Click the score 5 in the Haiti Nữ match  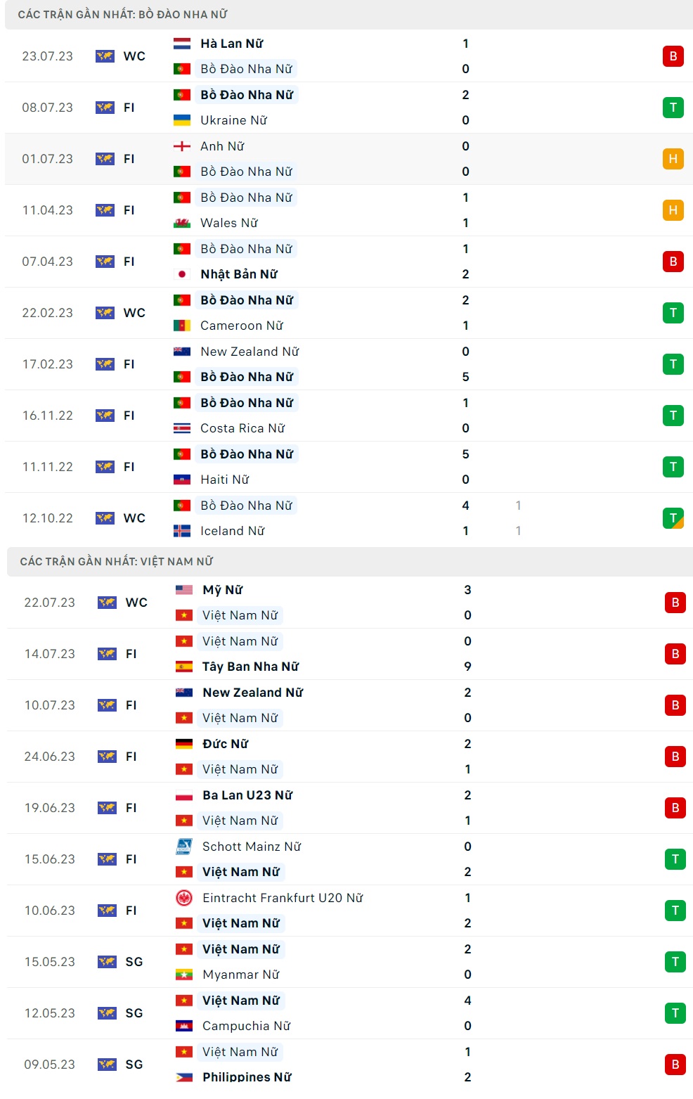[465, 454]
